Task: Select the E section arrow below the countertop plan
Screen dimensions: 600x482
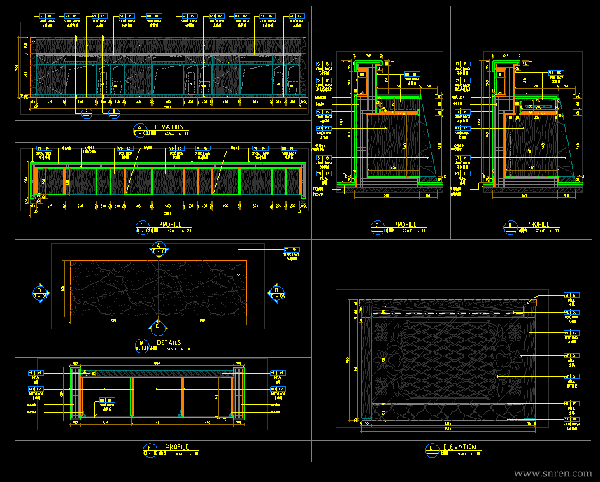Action: (157, 325)
